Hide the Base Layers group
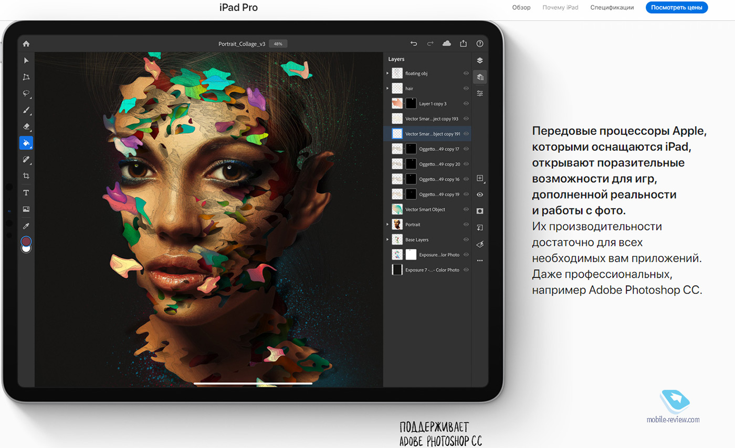735x448 pixels. 466,239
